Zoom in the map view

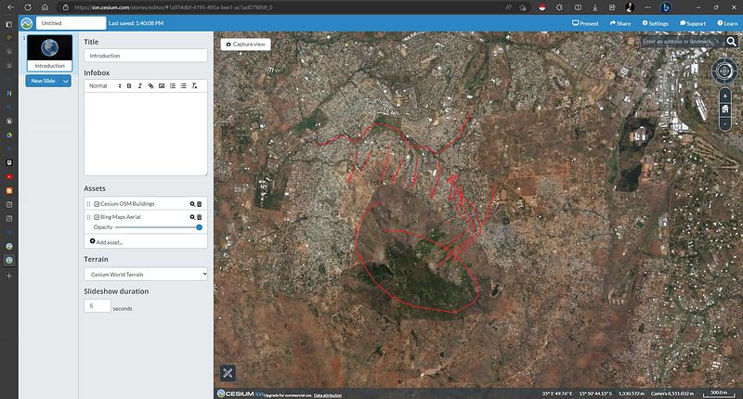tap(724, 95)
